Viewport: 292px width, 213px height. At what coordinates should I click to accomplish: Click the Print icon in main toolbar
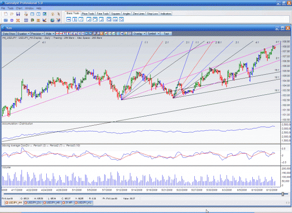(26, 14)
